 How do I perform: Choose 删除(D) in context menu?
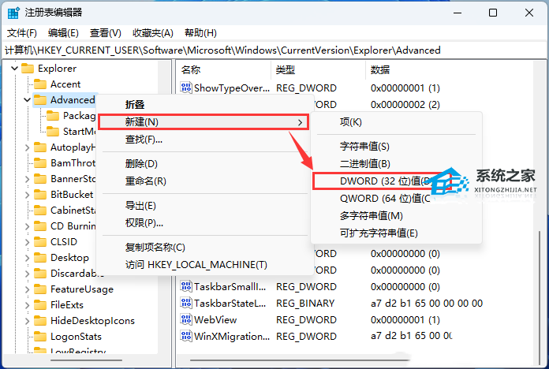[x=204, y=163]
